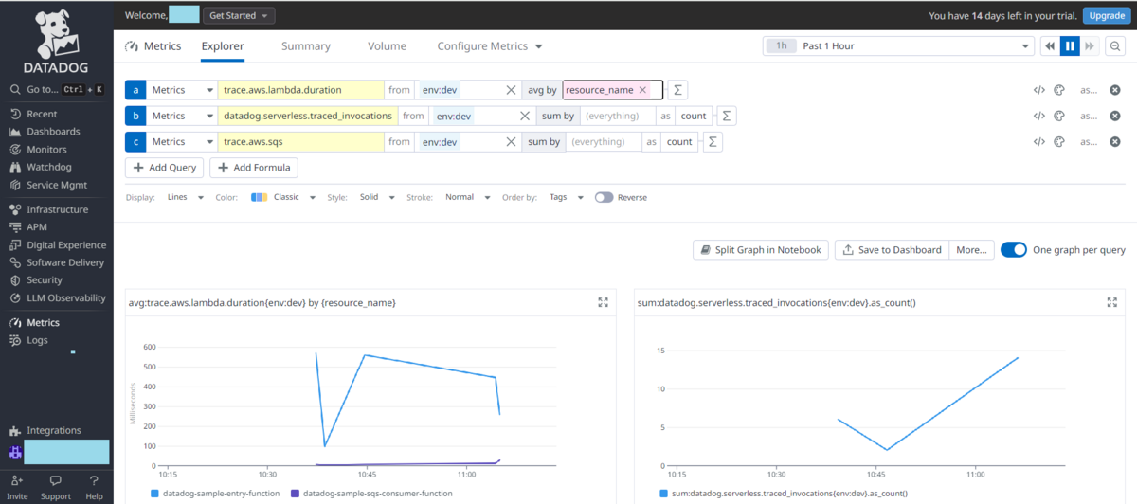Click Split Graph in Notebook
The image size is (1137, 504).
pyautogui.click(x=761, y=249)
